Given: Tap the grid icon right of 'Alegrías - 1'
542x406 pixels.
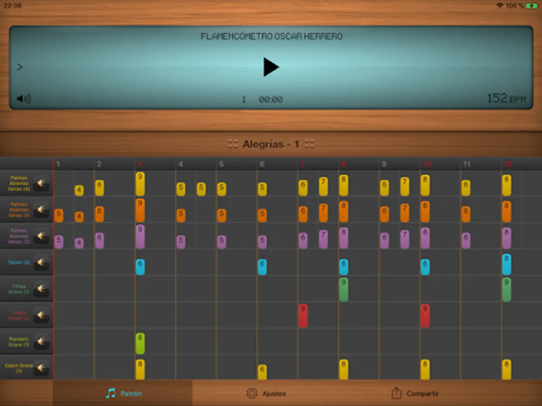Looking at the screenshot, I should [309, 144].
